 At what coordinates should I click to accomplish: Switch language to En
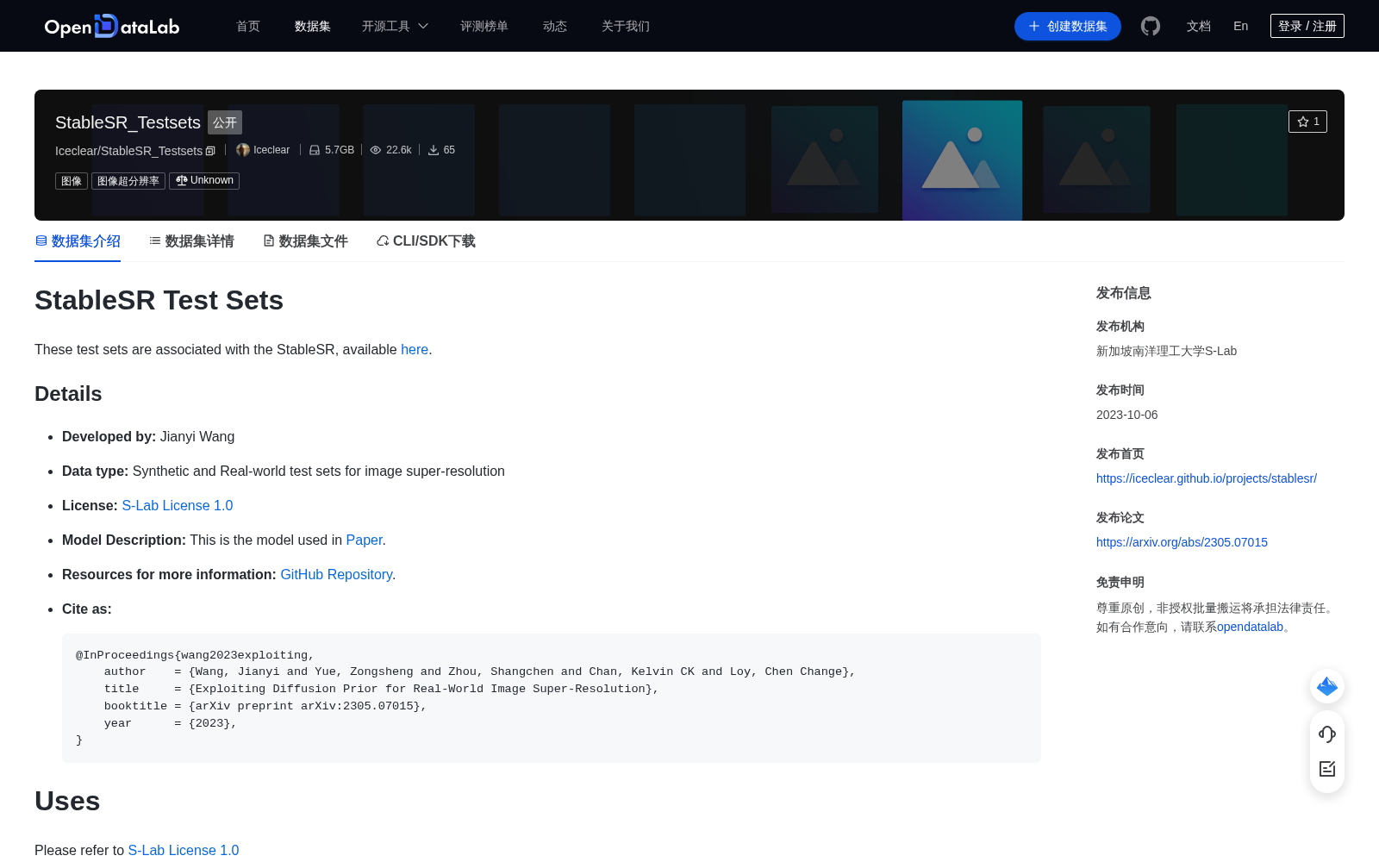1241,26
